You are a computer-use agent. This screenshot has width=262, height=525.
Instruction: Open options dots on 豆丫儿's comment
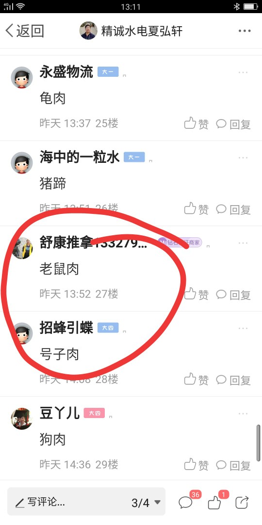[x=243, y=414]
